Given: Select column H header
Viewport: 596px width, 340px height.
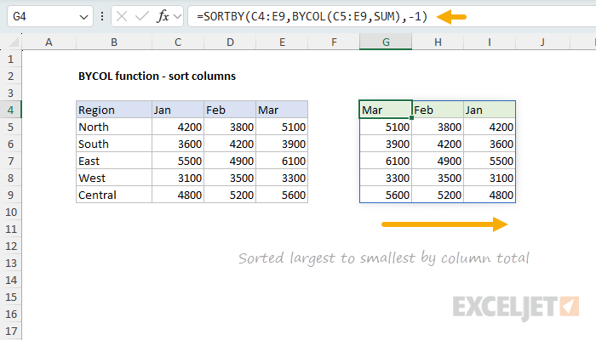Looking at the screenshot, I should [438, 42].
